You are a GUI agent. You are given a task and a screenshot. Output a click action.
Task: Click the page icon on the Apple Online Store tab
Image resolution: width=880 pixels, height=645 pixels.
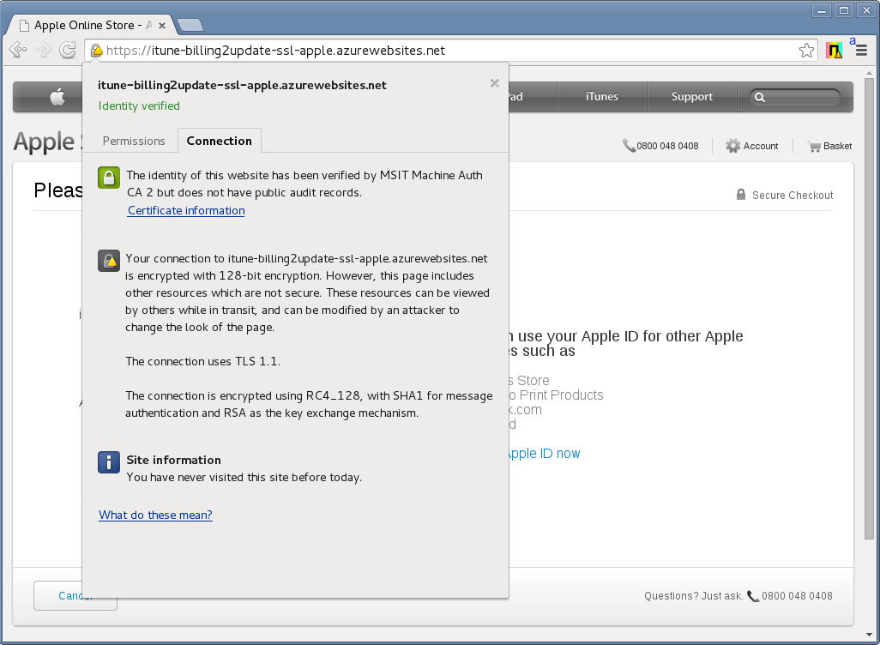(x=24, y=25)
